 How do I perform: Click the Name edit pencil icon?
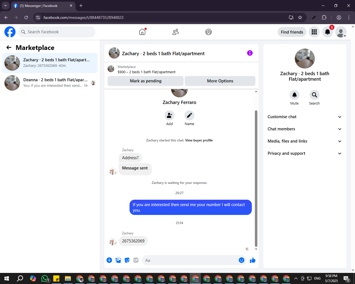(189, 115)
